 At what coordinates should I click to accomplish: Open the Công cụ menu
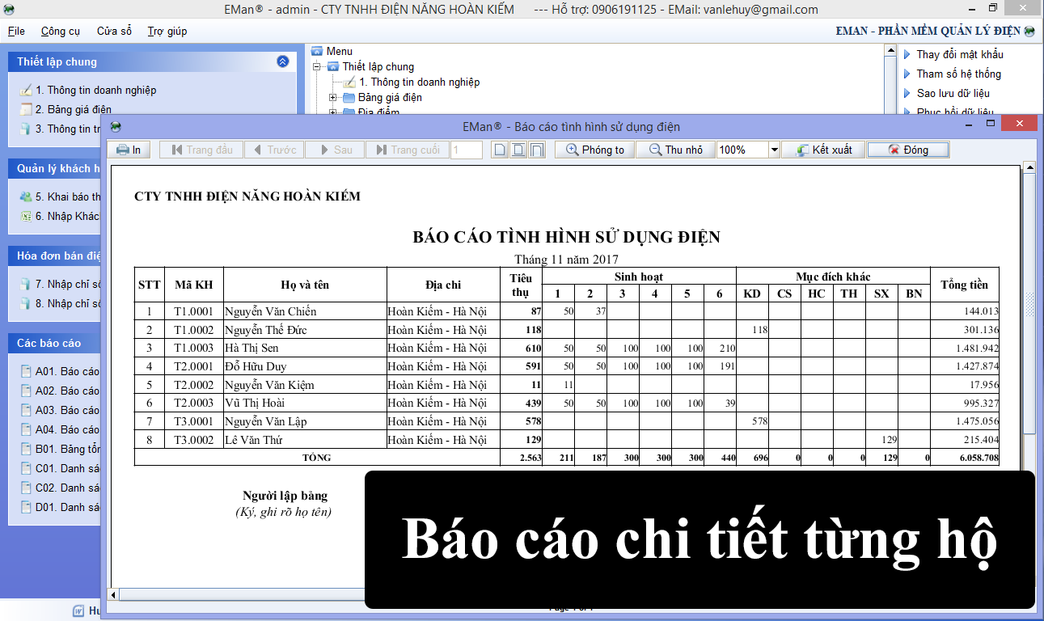61,31
